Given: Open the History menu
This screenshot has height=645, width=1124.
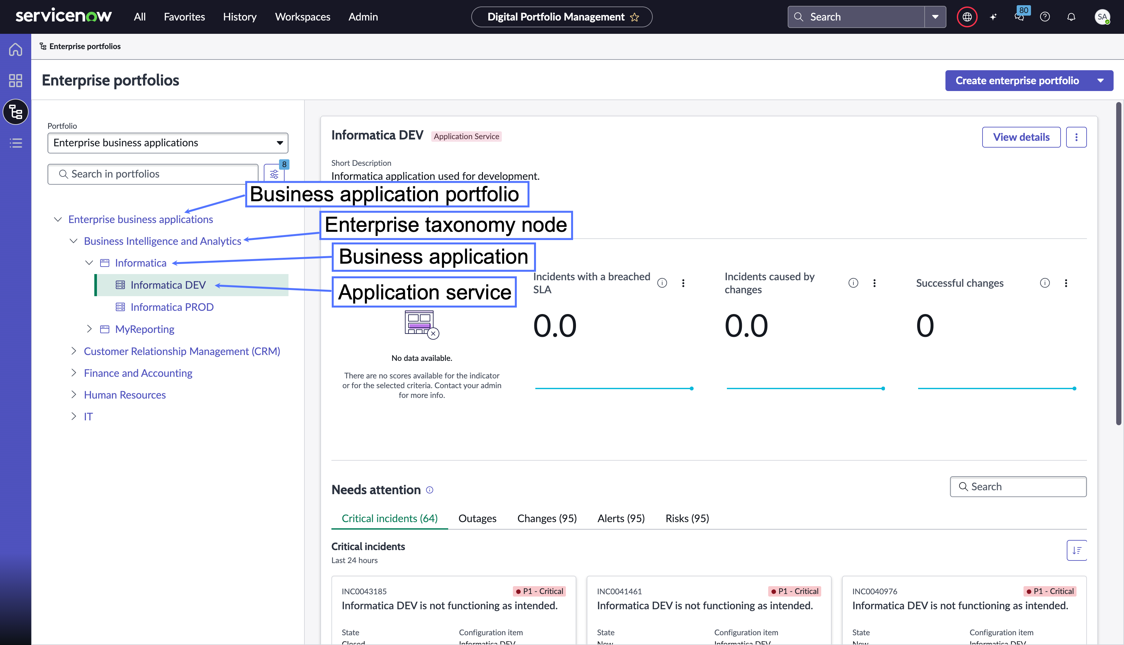Looking at the screenshot, I should tap(240, 17).
